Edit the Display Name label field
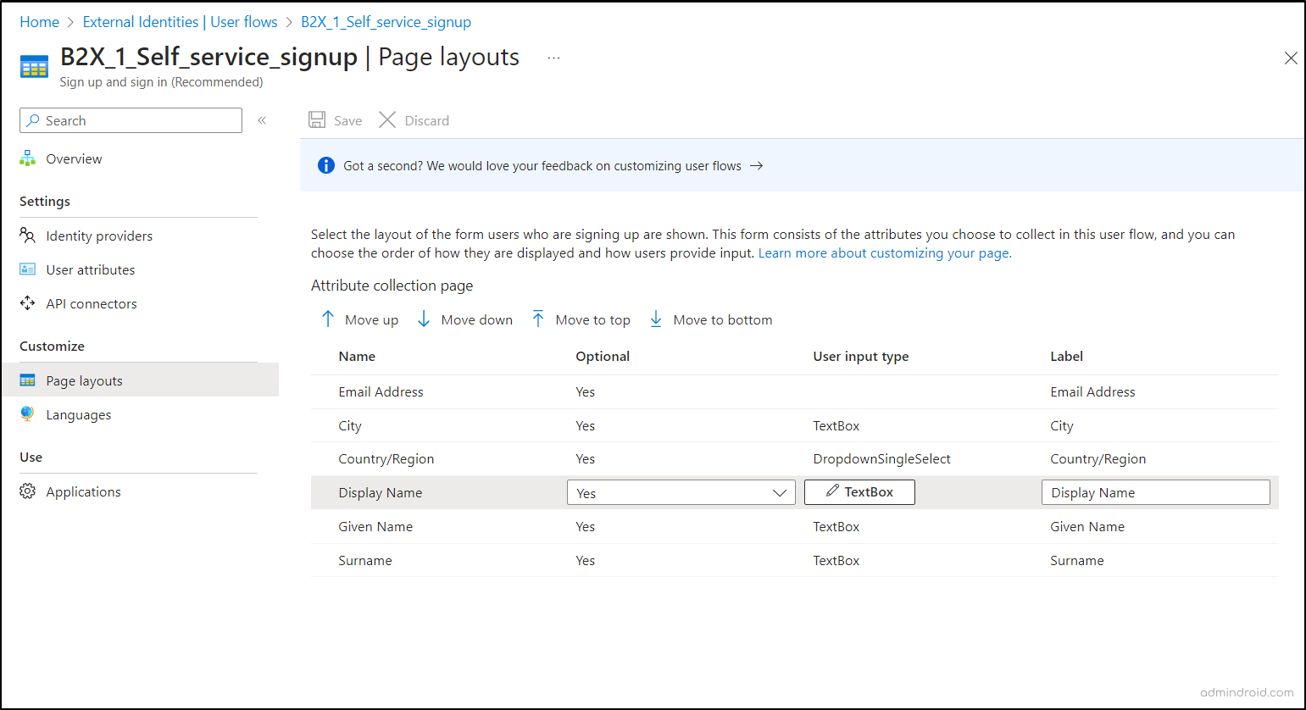The height and width of the screenshot is (710, 1306). click(x=1156, y=492)
